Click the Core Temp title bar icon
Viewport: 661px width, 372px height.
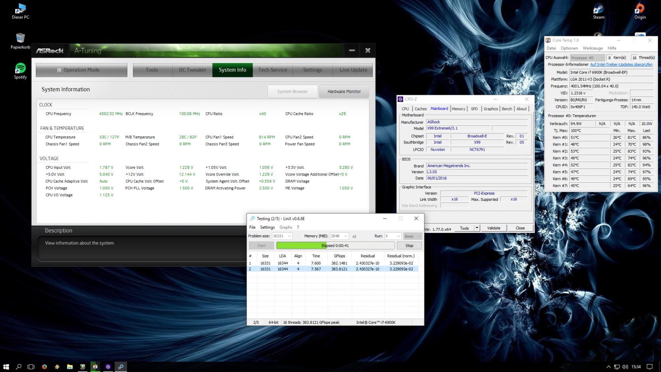548,40
